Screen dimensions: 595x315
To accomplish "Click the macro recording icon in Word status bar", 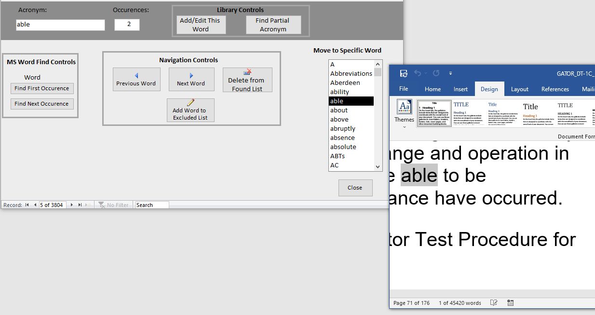I will tap(511, 303).
